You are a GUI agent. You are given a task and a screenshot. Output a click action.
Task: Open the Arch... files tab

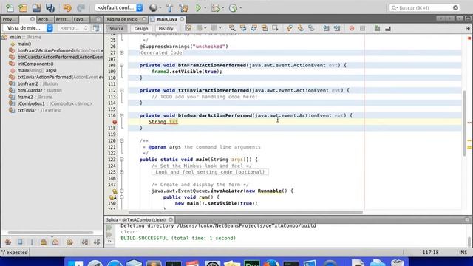[45, 19]
